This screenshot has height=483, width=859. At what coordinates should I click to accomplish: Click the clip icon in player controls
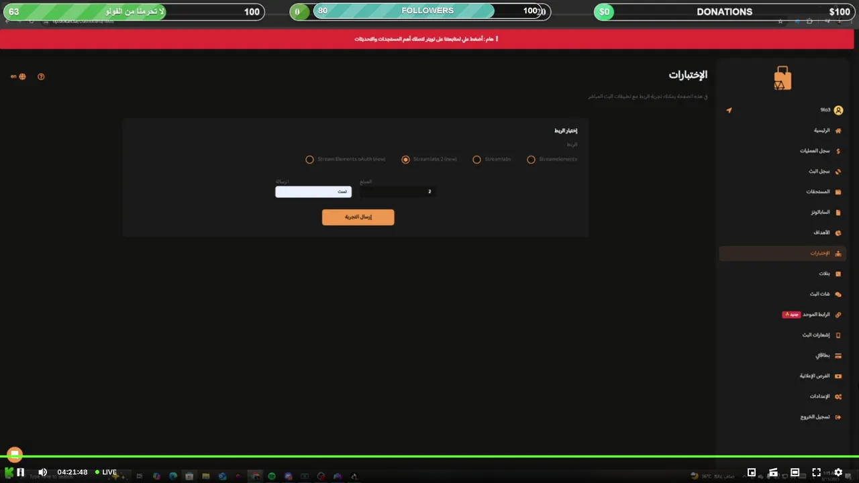(773, 472)
